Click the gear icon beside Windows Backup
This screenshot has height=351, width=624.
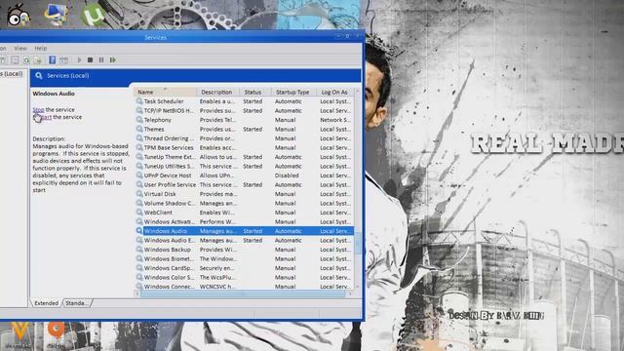[x=139, y=250]
